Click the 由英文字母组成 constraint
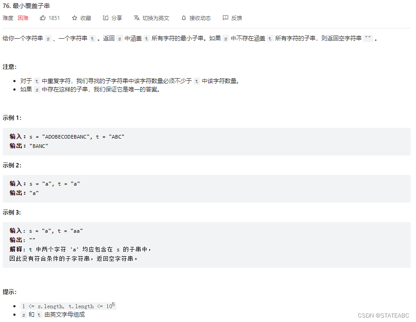 tap(64, 315)
